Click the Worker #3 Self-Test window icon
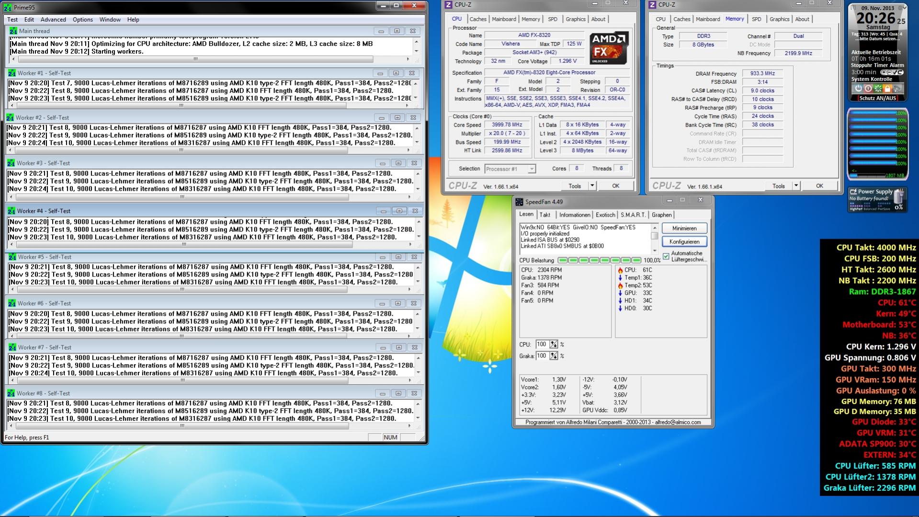 click(11, 163)
